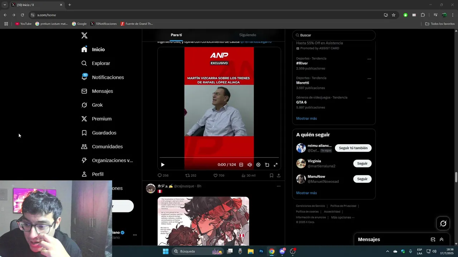This screenshot has height=257, width=458.
Task: Open Política de Privacidad link
Action: [343, 206]
